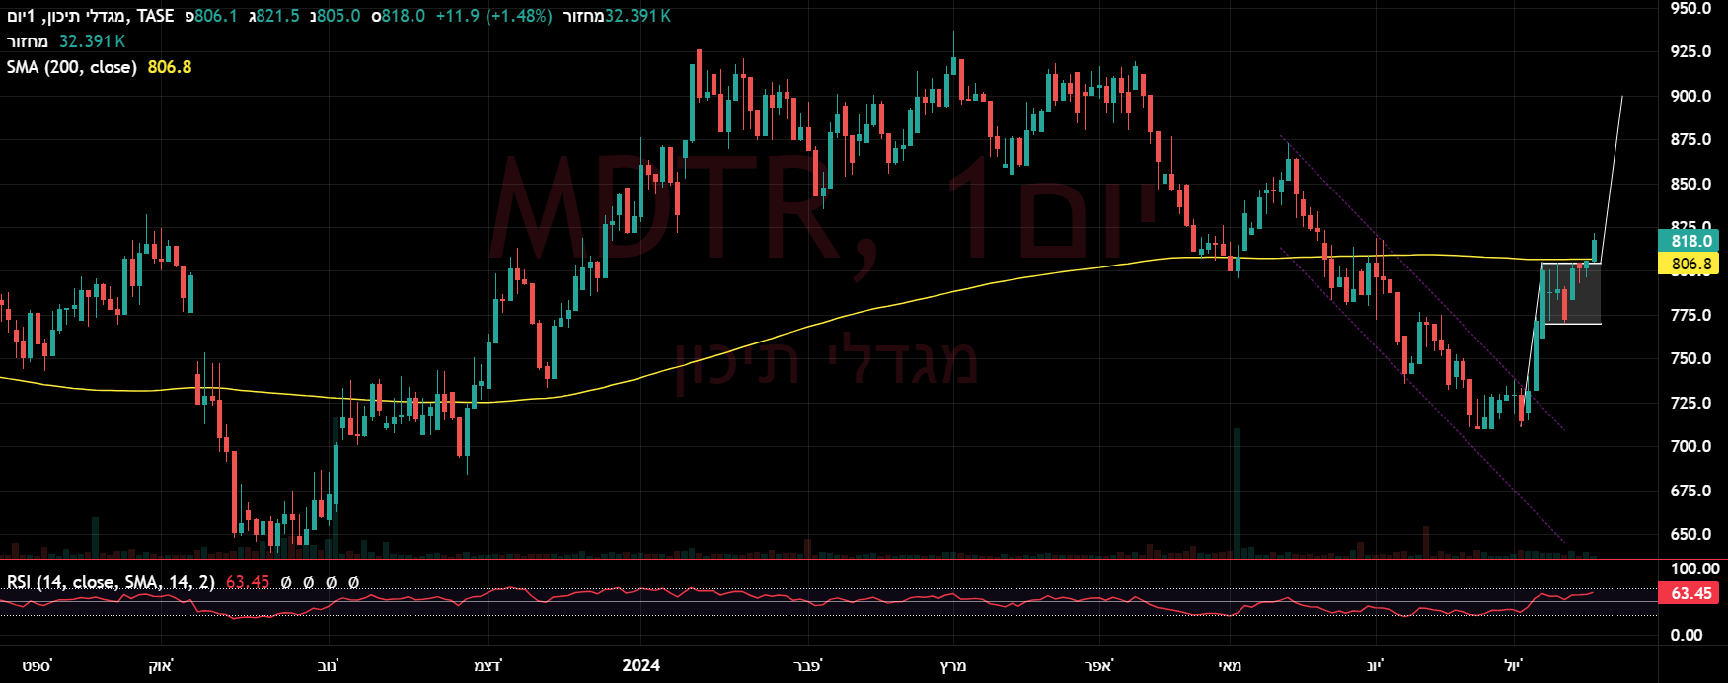Click the אוק' label on time axis

161,665
